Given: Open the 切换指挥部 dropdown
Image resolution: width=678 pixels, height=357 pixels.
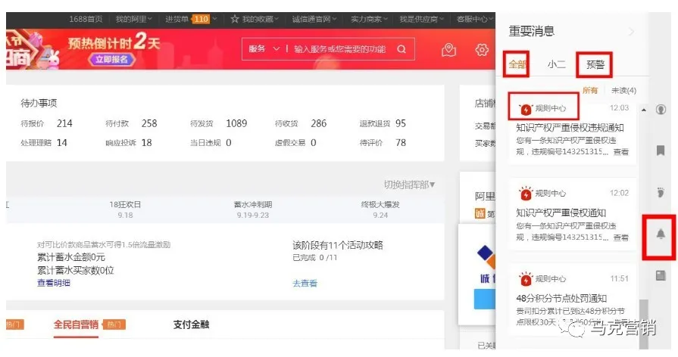Looking at the screenshot, I should point(409,185).
